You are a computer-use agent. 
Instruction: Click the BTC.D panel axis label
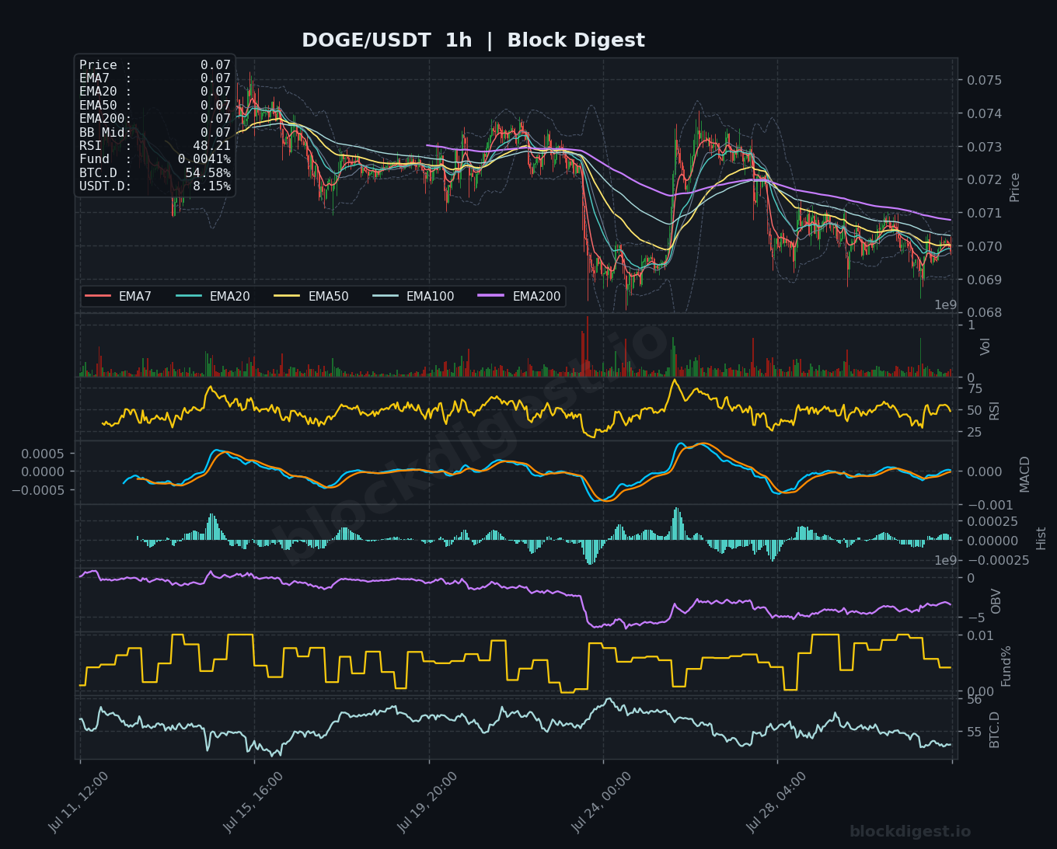pyautogui.click(x=994, y=729)
